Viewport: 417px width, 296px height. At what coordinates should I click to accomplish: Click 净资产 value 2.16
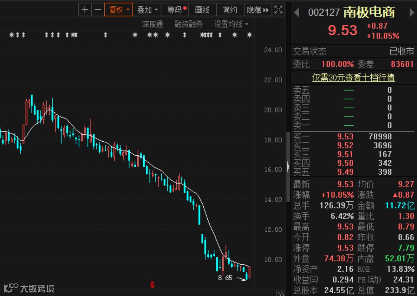345,269
